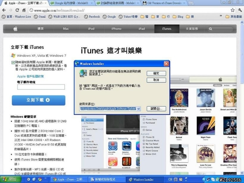Screen dimensions: 244x183
Task: Select iPod in the Apple navigation
Action: (91, 29)
